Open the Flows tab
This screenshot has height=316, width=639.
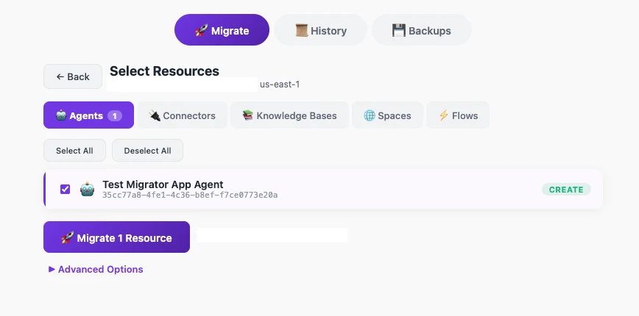coord(458,115)
